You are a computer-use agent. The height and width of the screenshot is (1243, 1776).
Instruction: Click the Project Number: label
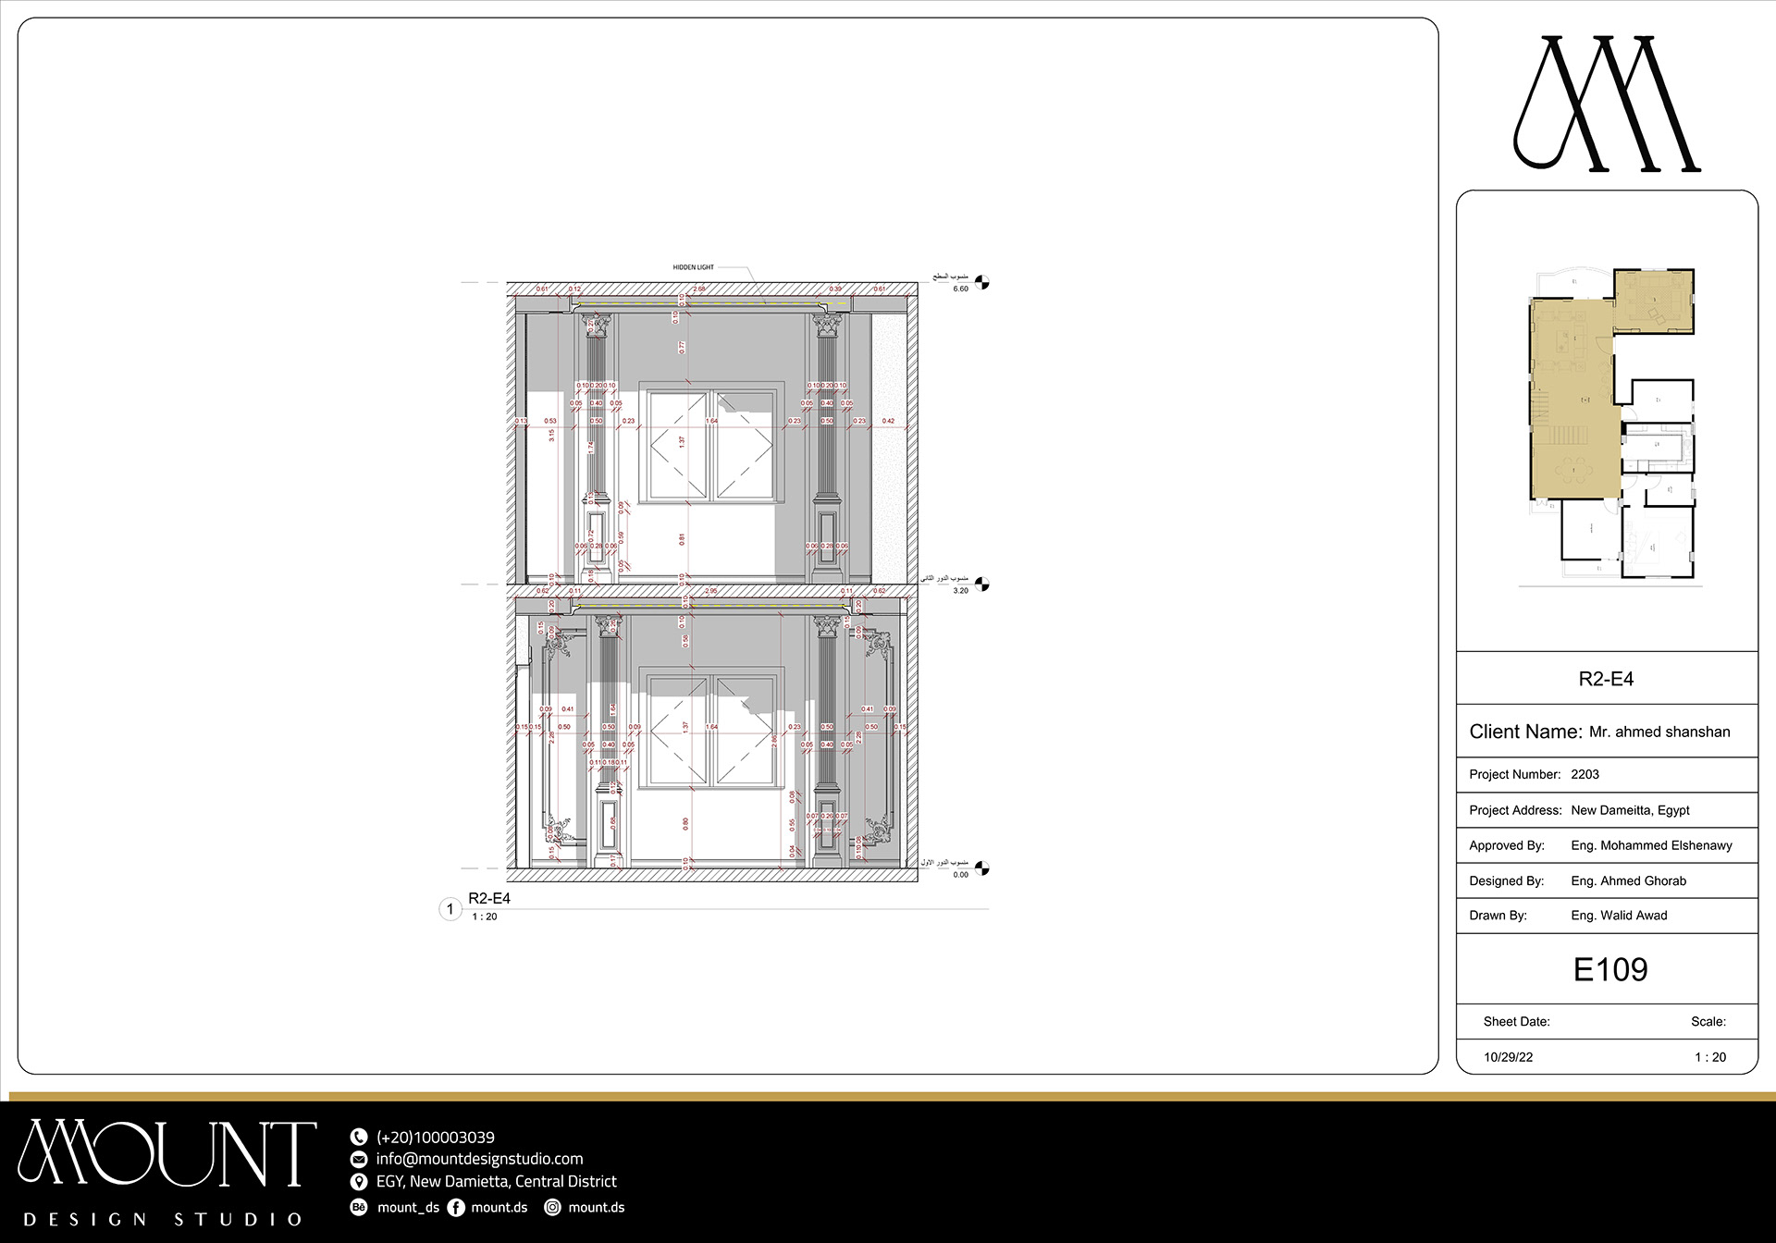coord(1514,774)
